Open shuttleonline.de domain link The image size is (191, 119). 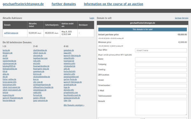40,50
